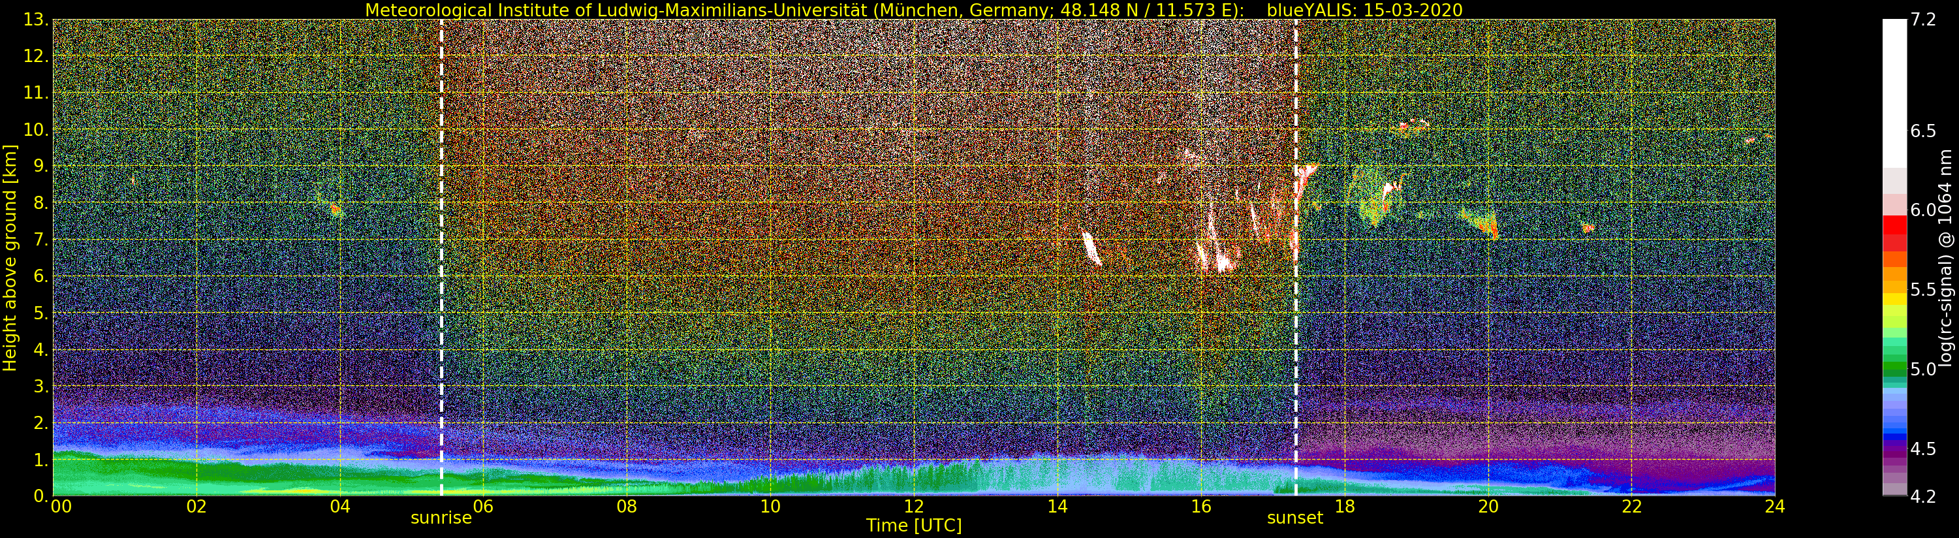The height and width of the screenshot is (538, 1959).
Task: Click the 'sunrise' label below the time axis
Action: pyautogui.click(x=441, y=518)
